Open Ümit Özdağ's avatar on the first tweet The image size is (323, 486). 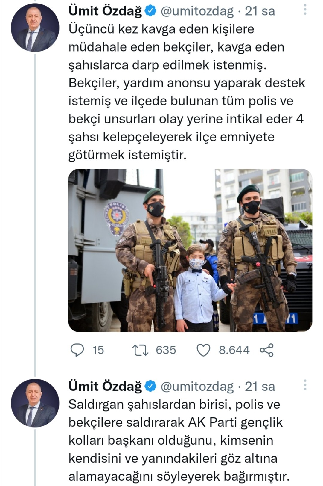(35, 28)
